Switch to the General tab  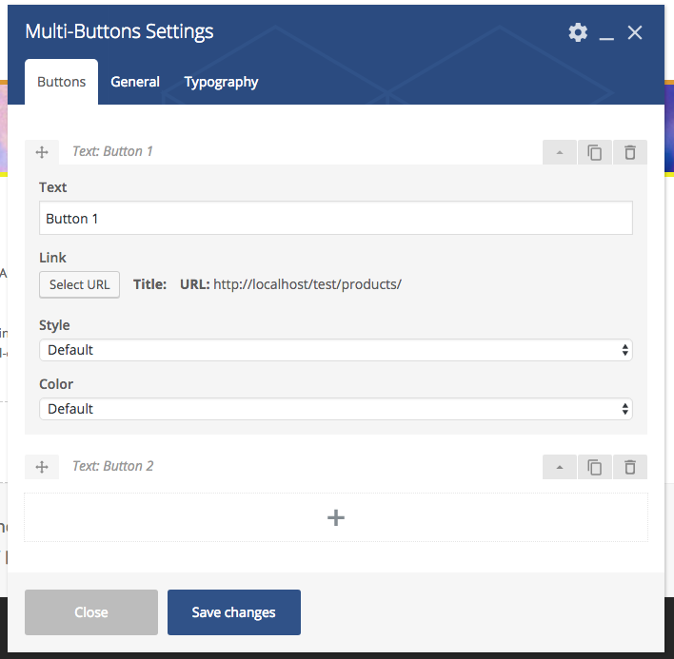click(x=135, y=82)
